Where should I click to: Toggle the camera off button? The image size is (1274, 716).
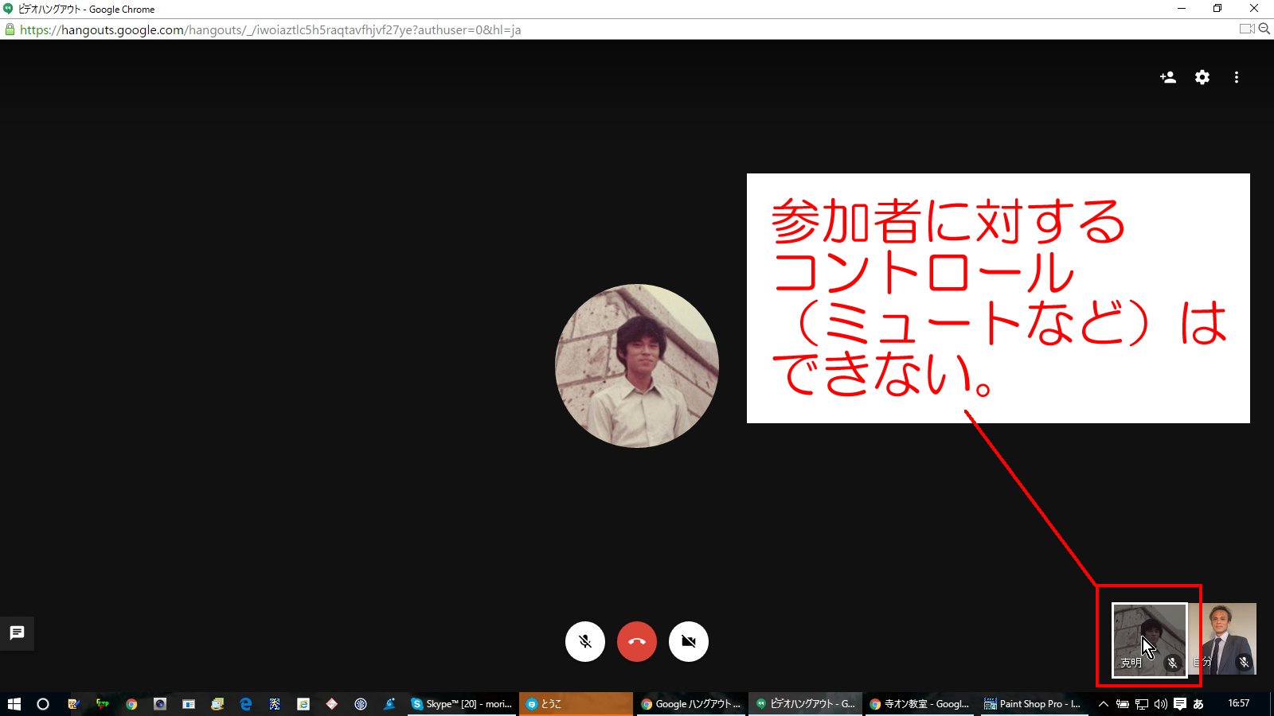click(x=689, y=641)
